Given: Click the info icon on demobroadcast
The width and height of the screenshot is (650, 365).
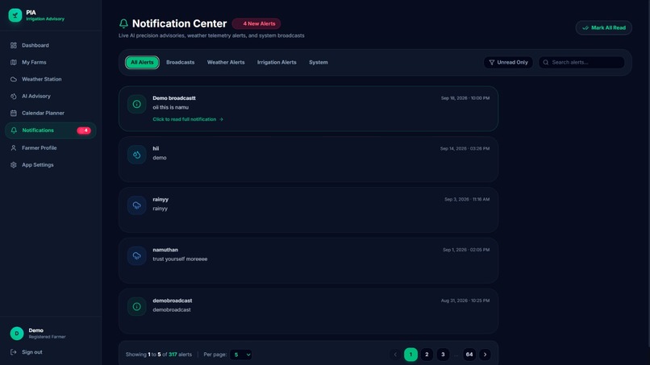Looking at the screenshot, I should point(137,306).
